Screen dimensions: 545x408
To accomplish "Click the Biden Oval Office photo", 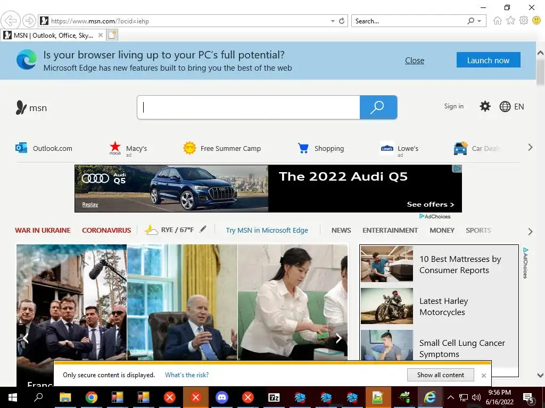I will (x=182, y=302).
